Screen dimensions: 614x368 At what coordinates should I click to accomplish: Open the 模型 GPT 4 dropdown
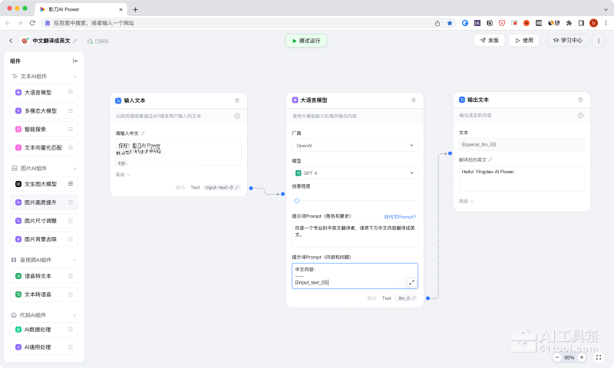tap(355, 173)
